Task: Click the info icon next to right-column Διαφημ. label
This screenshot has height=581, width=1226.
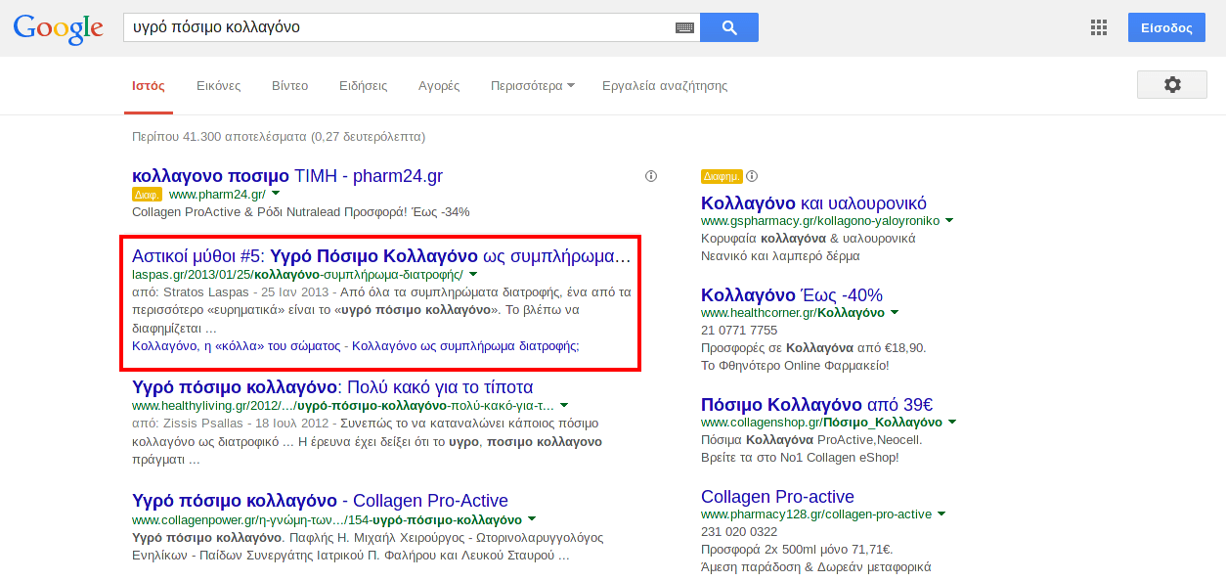Action: [x=752, y=176]
